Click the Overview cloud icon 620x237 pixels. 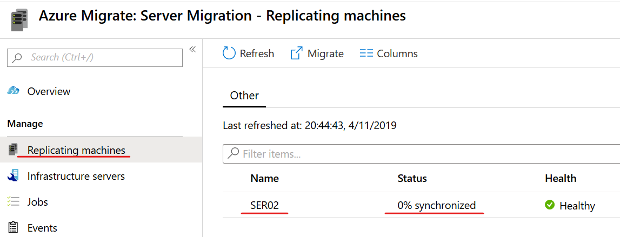tap(13, 91)
